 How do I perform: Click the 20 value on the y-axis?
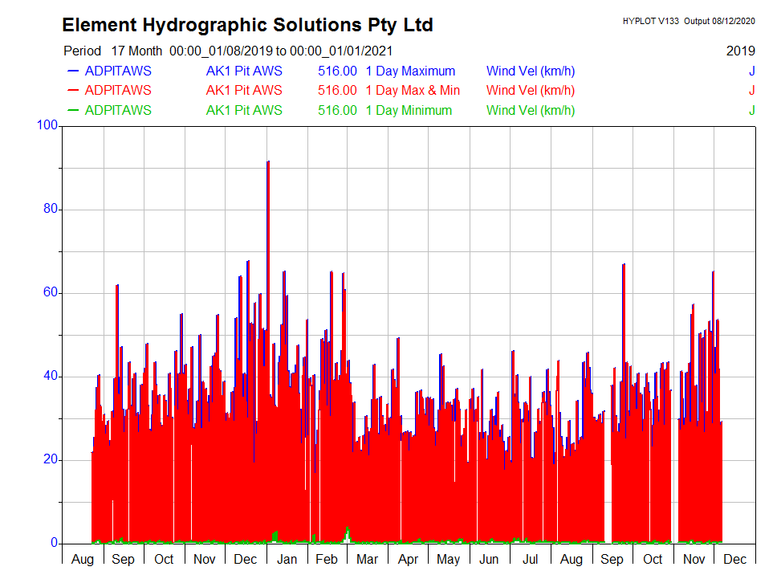(x=51, y=459)
